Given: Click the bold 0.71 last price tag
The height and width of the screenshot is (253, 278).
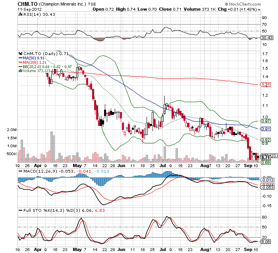Looking at the screenshot, I should tap(266, 158).
